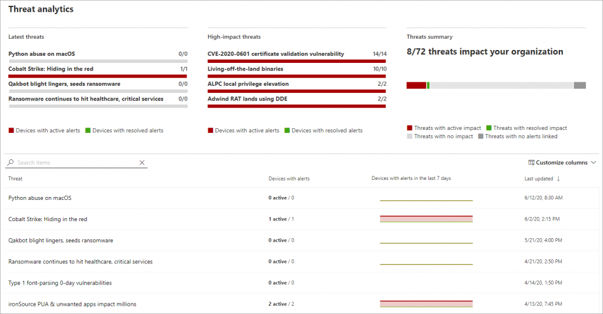Click red active impact segment in summary bar

point(416,85)
